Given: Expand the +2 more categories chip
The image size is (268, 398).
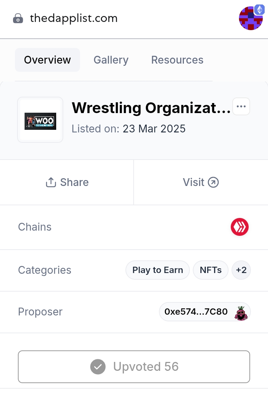Looking at the screenshot, I should (x=241, y=270).
